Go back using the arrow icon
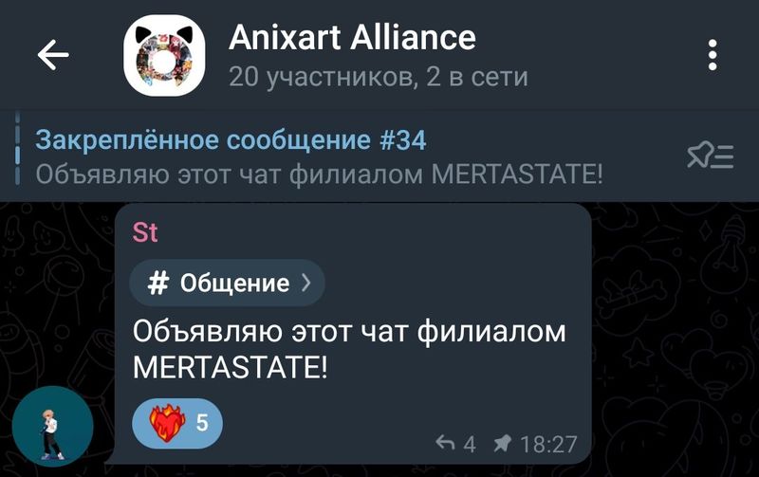Viewport: 759px width, 477px height. (x=53, y=55)
